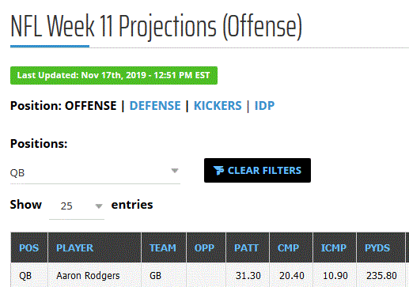Viewport: 409px width, 287px height.
Task: Click the Last Updated green banner
Action: tap(114, 75)
